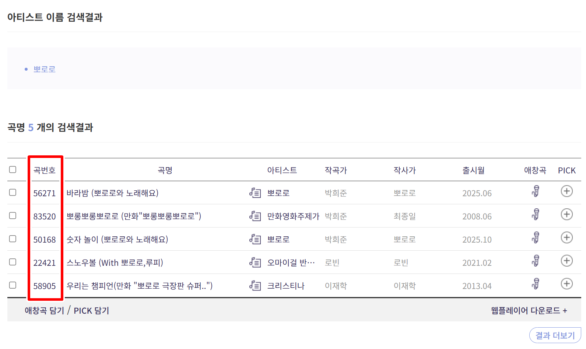Viewport: 586px width, 349px height.
Task: Click release date 2025.06
Action: coord(477,193)
